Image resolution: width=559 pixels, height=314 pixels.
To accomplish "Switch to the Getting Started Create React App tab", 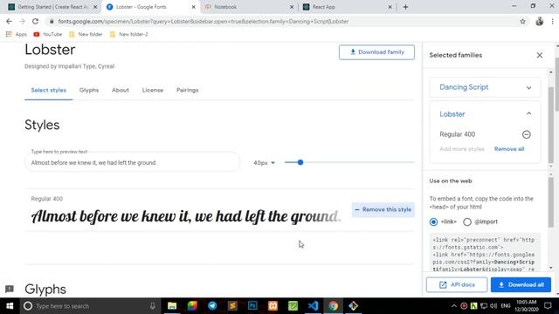I will point(52,7).
